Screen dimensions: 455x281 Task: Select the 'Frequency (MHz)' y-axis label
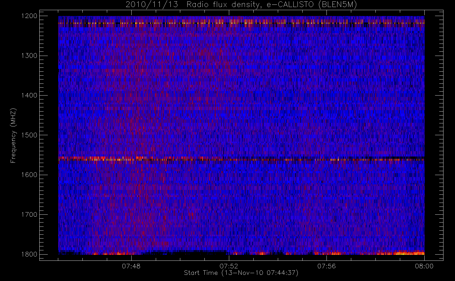click(x=13, y=135)
